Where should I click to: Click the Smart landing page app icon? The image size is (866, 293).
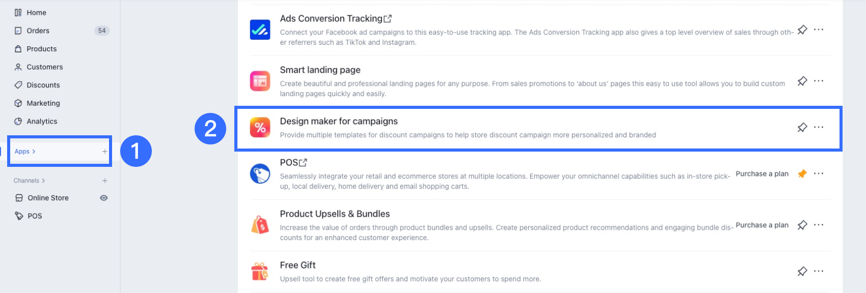pyautogui.click(x=260, y=81)
